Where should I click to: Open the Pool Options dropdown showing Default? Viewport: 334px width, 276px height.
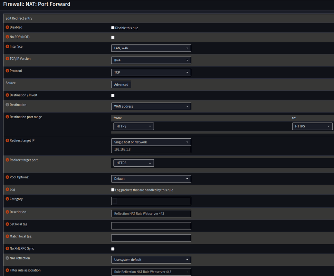151,179
